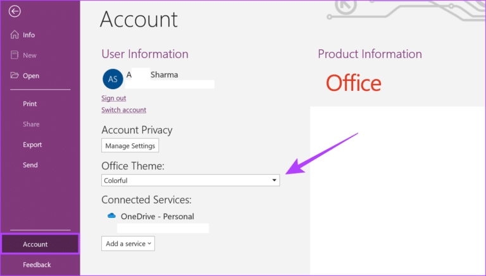Select the Account menu item
Screen dimensions: 486x276
[40, 244]
